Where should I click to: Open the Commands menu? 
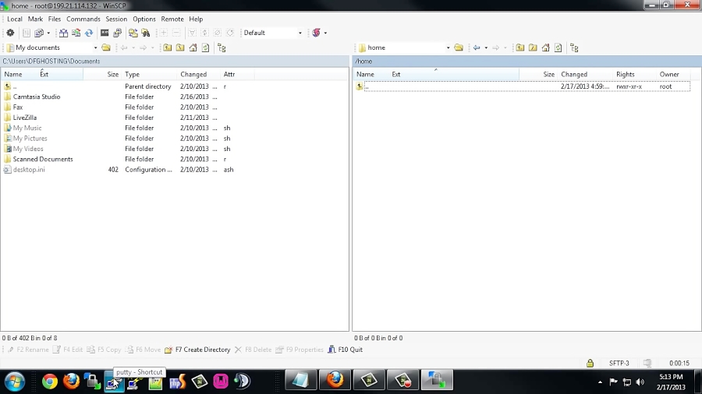pyautogui.click(x=83, y=19)
